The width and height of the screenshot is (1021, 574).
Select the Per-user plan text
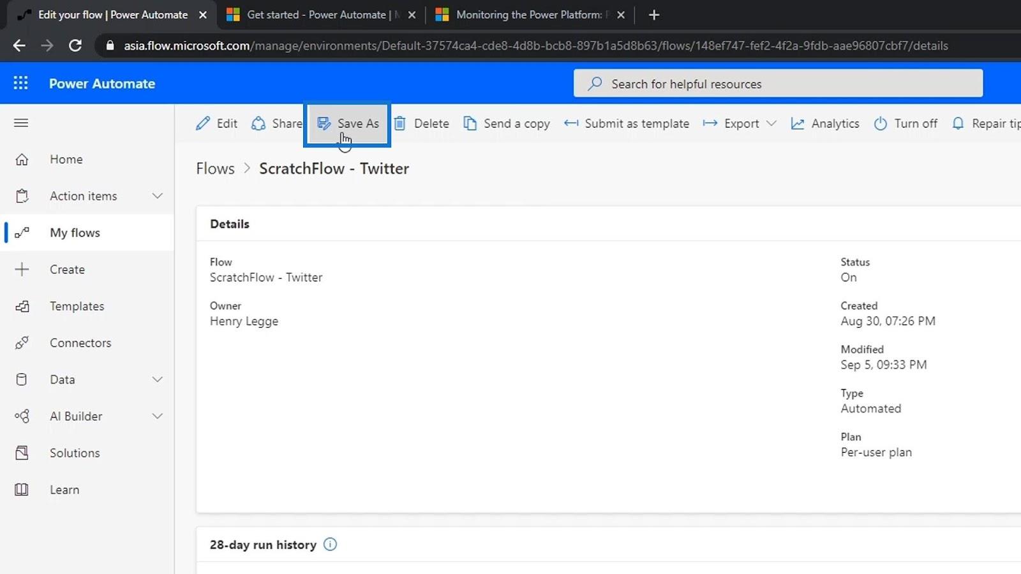(876, 452)
